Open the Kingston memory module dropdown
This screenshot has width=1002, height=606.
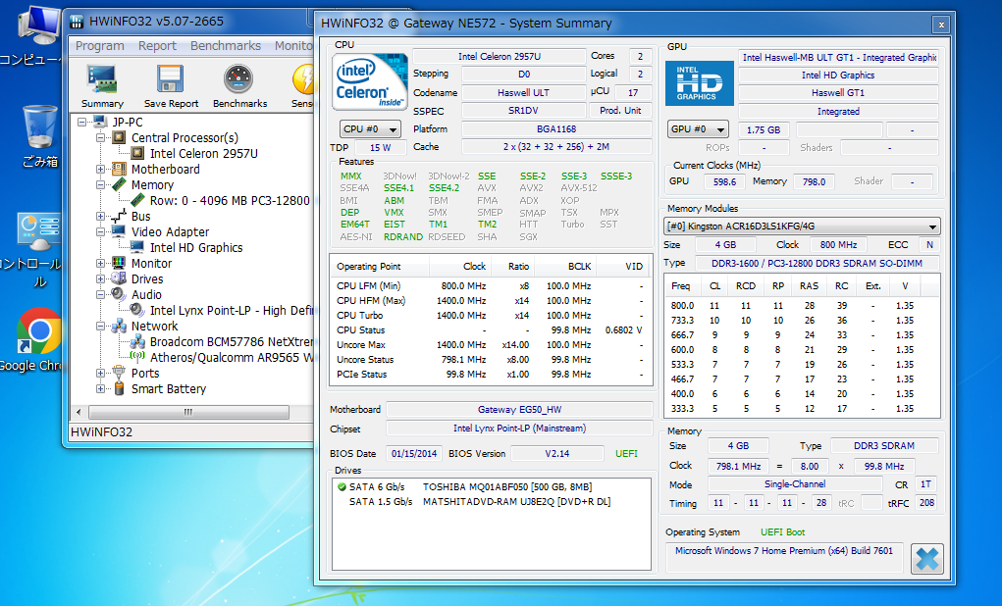coord(802,227)
